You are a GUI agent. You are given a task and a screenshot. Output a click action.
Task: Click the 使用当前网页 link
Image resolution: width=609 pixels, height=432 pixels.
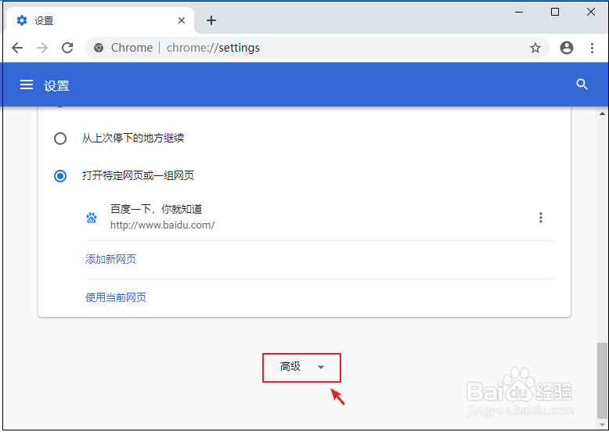[116, 297]
